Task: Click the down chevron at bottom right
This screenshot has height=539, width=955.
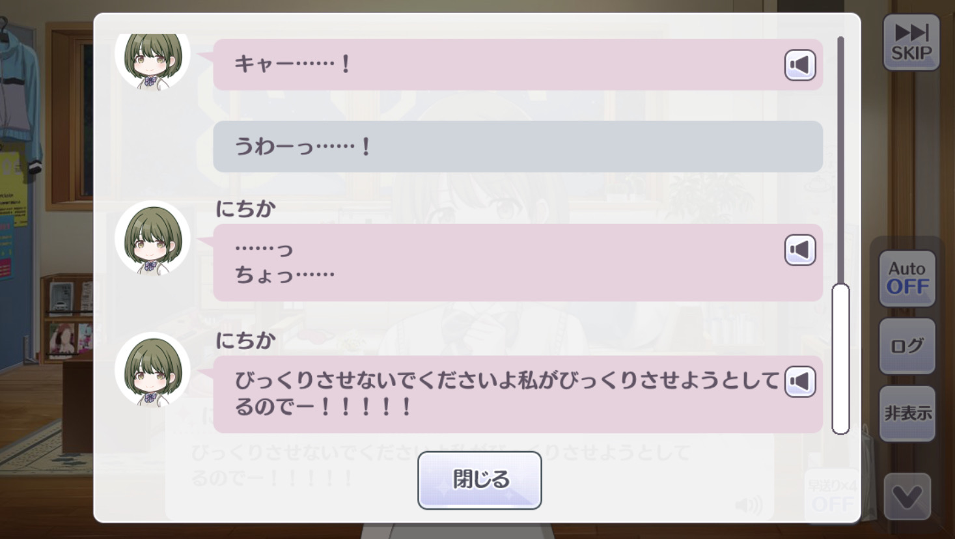Action: pos(907,497)
